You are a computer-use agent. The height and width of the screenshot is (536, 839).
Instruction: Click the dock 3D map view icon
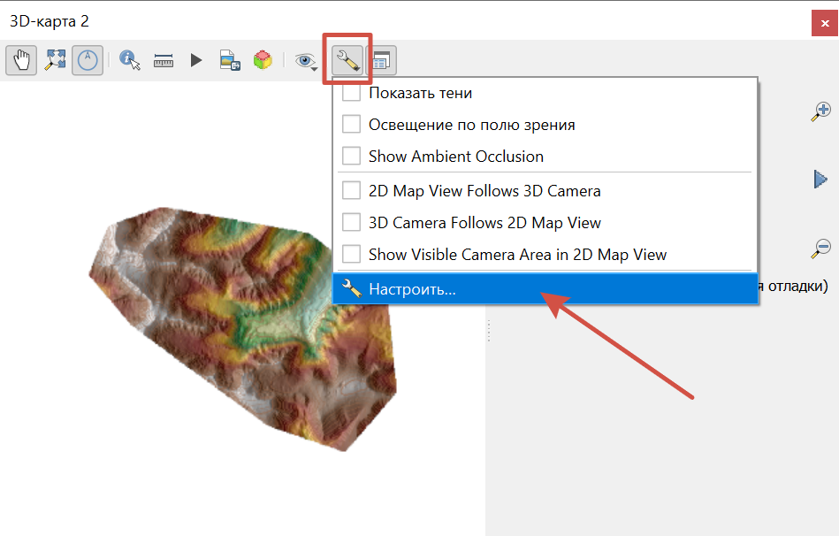381,60
